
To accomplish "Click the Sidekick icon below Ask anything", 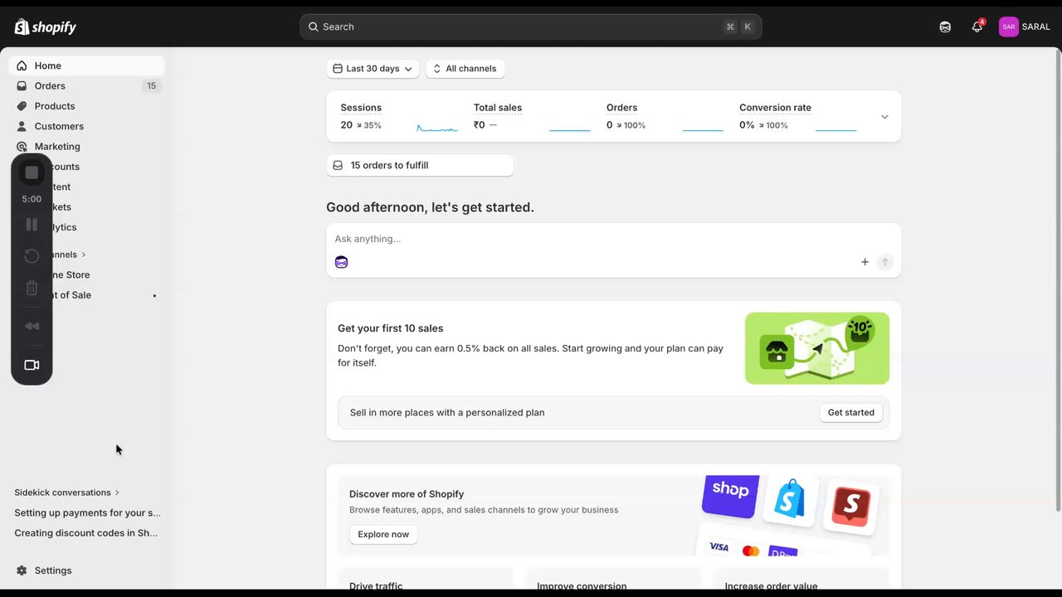I will (341, 262).
